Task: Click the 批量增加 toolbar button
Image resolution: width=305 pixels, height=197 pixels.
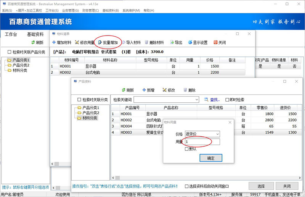Action: coord(108,42)
